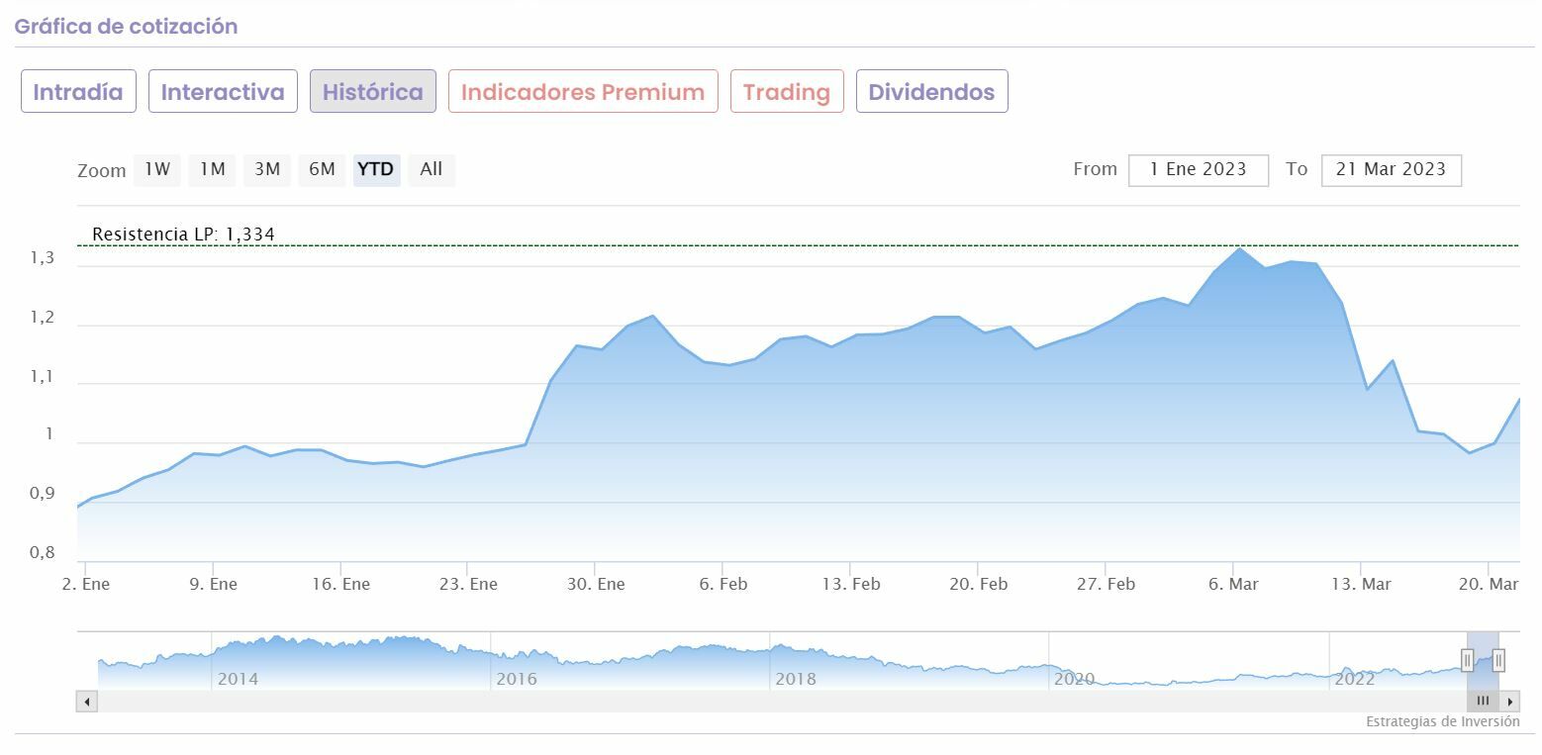Select the 1W zoom range

click(157, 169)
